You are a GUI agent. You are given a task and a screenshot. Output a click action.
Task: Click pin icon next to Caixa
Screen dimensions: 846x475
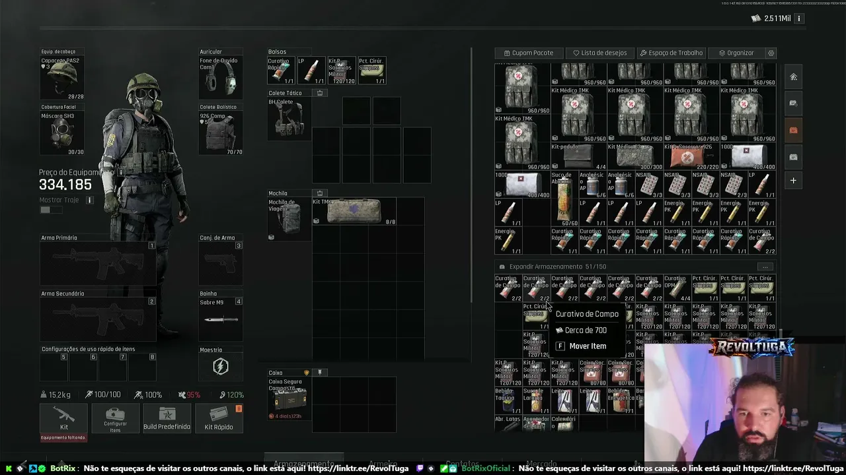pos(320,373)
